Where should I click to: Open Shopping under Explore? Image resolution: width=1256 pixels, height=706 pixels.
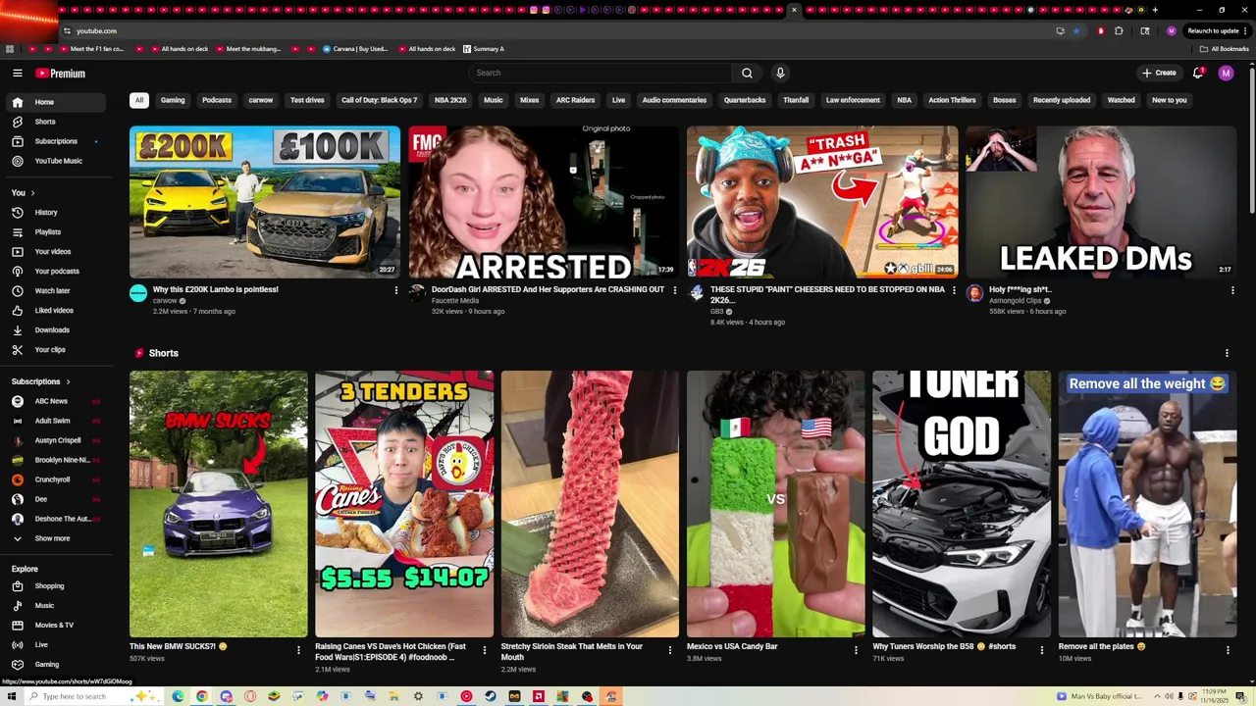[x=57, y=586]
